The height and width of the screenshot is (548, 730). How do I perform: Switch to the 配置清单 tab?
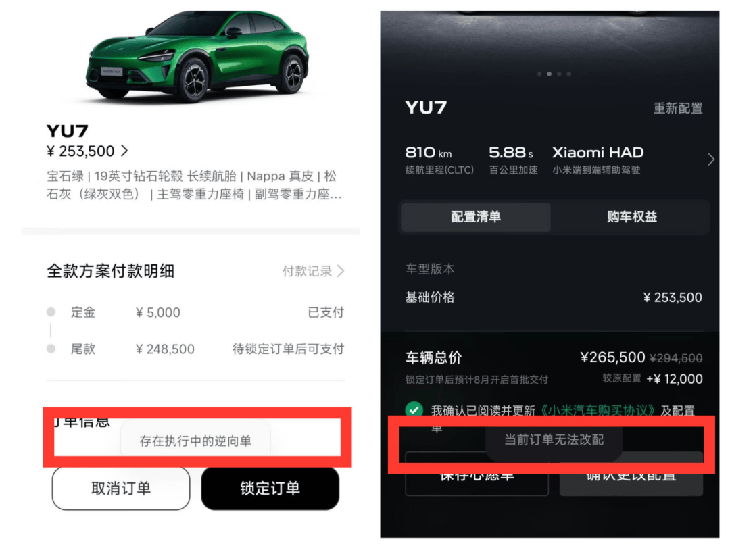(476, 216)
